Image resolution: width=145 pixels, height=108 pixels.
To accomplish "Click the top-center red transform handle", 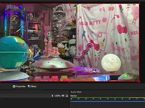I will pos(69,4).
